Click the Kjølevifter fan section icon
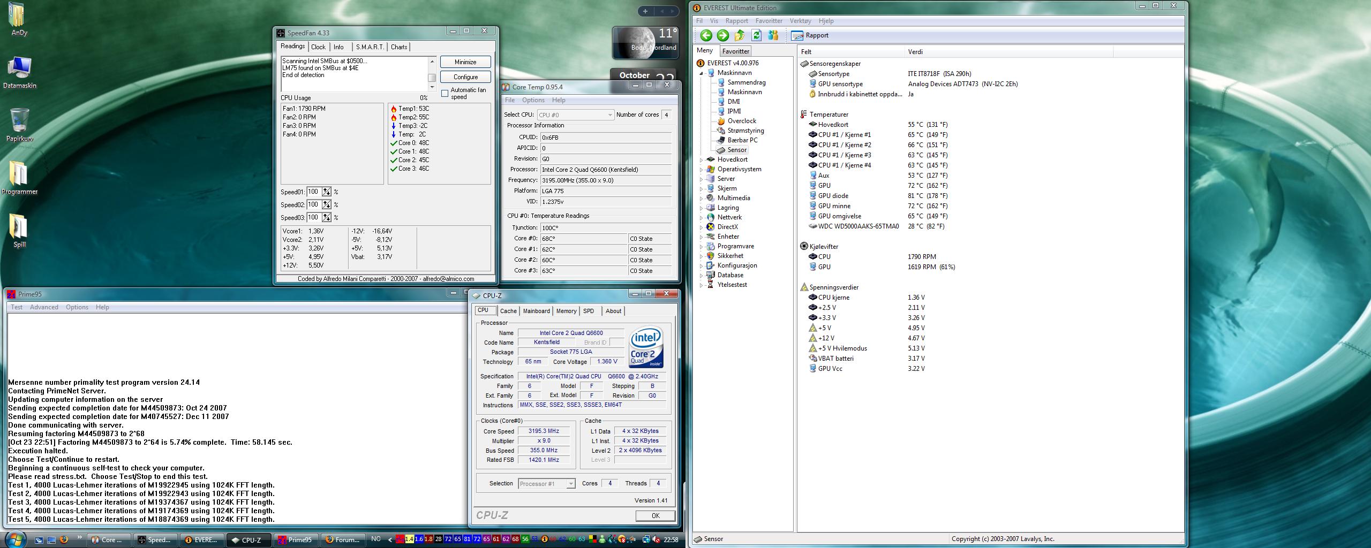1371x548 pixels. [804, 247]
